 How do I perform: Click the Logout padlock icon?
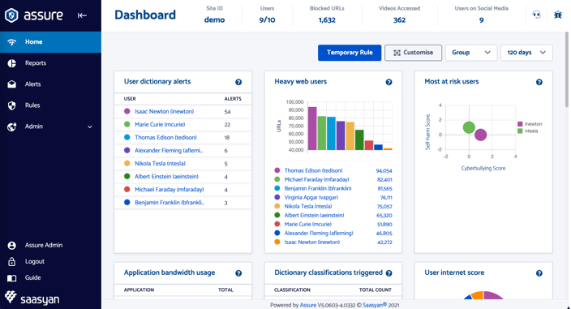[x=11, y=262]
